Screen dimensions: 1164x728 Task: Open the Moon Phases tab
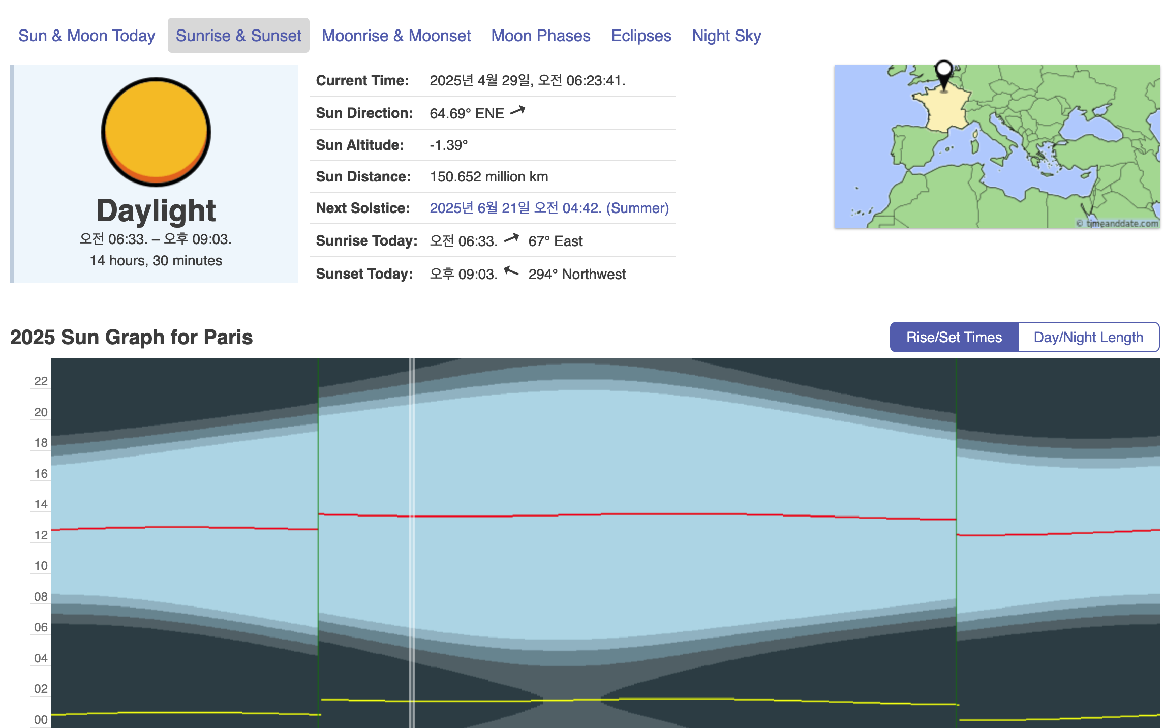(540, 36)
